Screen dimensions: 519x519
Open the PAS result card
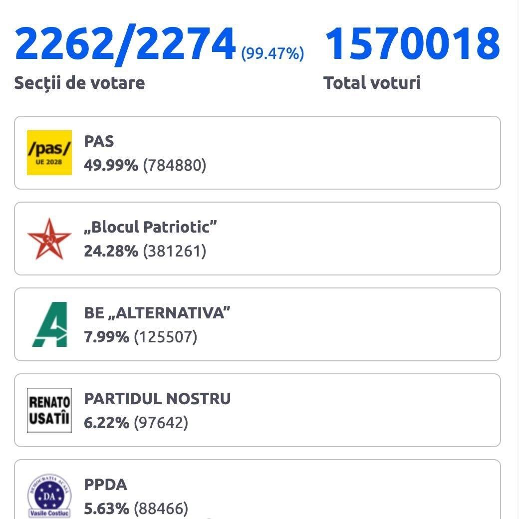(258, 153)
